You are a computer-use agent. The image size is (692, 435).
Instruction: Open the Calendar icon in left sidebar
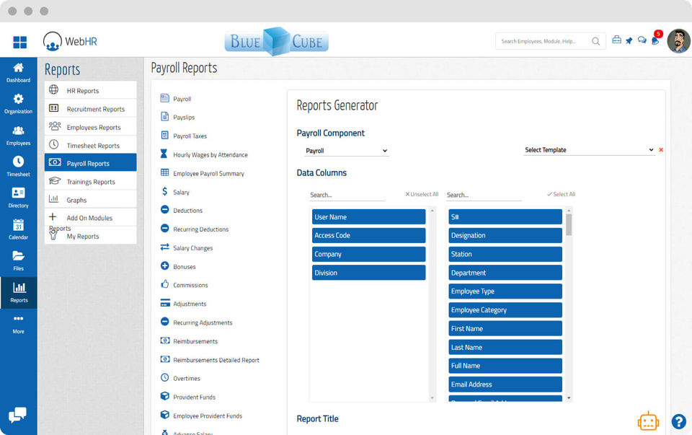pyautogui.click(x=18, y=225)
